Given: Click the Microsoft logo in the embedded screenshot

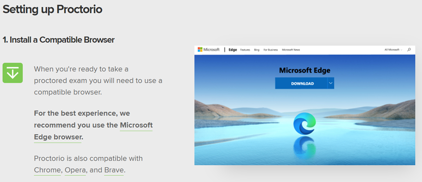Looking at the screenshot, I should click(x=208, y=49).
